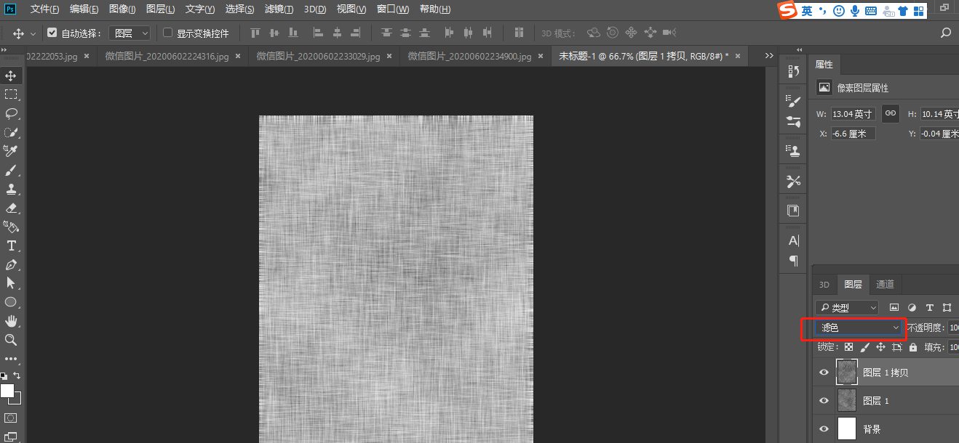Switch to the 通道 tab
Screen dimensions: 959x443
tap(885, 284)
